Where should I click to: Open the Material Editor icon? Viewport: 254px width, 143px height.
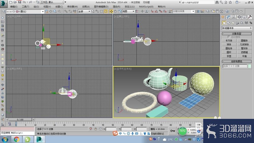point(227,11)
